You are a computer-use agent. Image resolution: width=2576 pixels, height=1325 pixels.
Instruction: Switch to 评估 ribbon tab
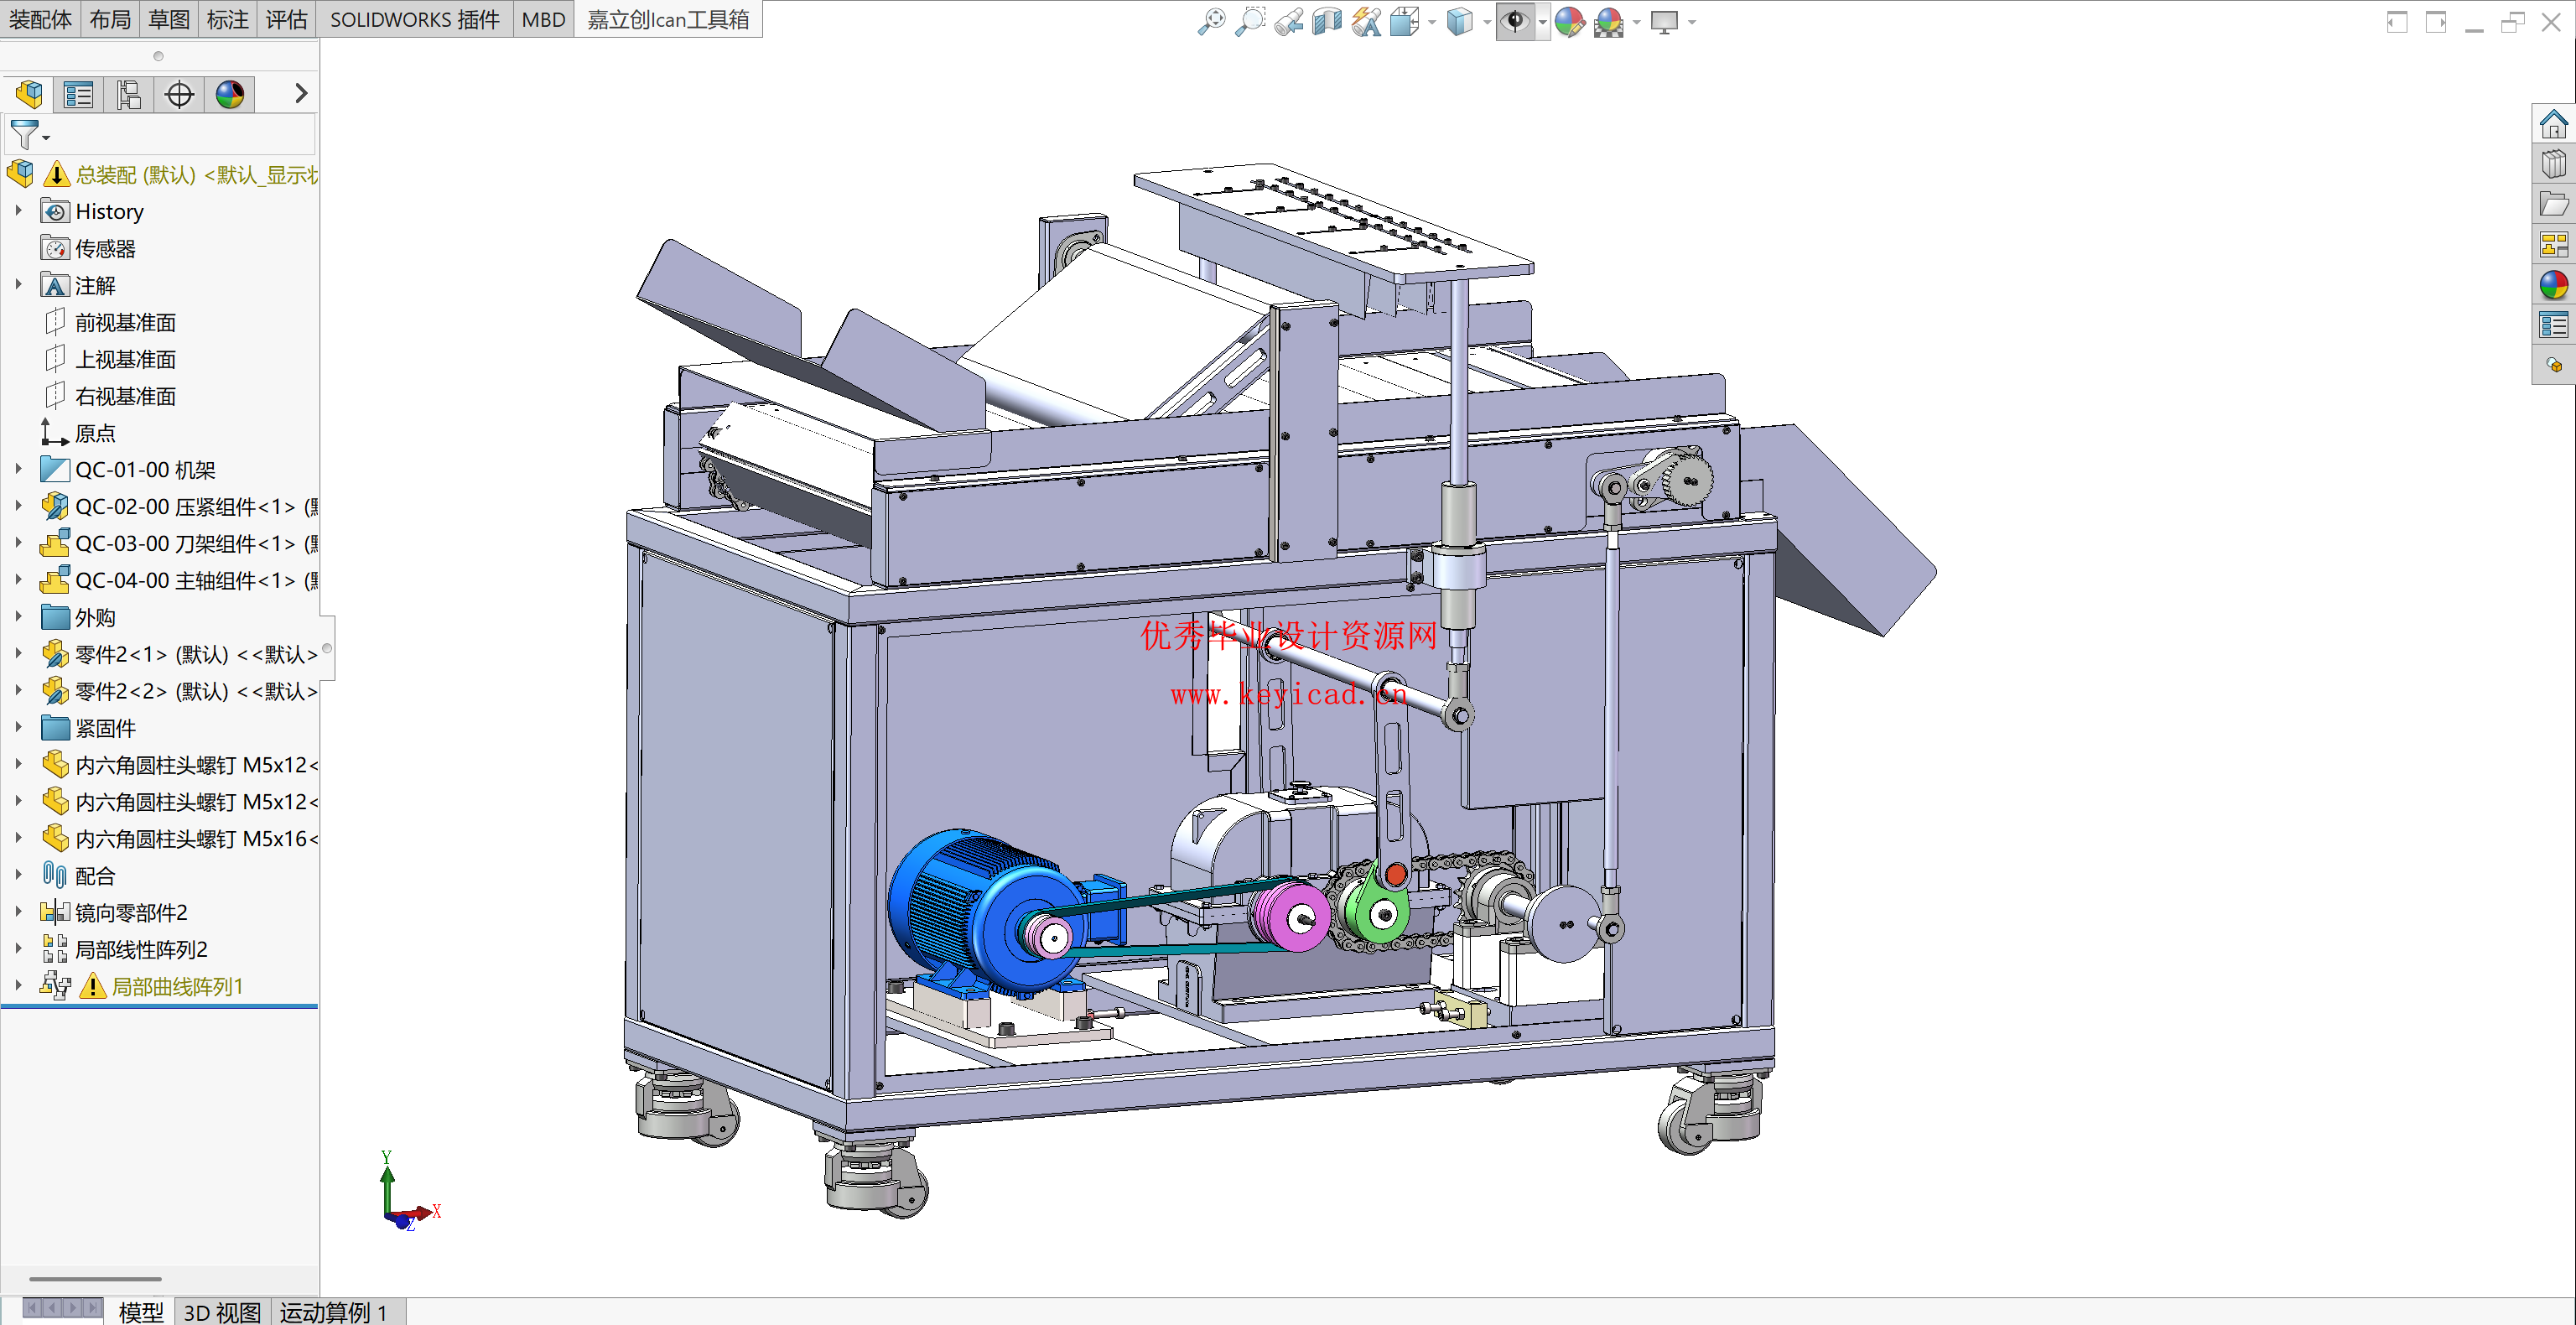click(287, 20)
